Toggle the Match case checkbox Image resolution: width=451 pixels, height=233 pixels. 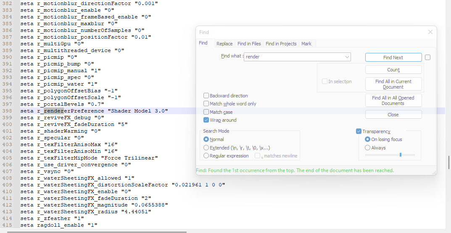206,112
